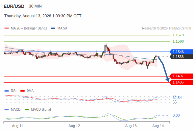Viewport: 194px width, 131px height.
Task: Select the 1.1546 pivot price tag
Action: click(x=181, y=52)
